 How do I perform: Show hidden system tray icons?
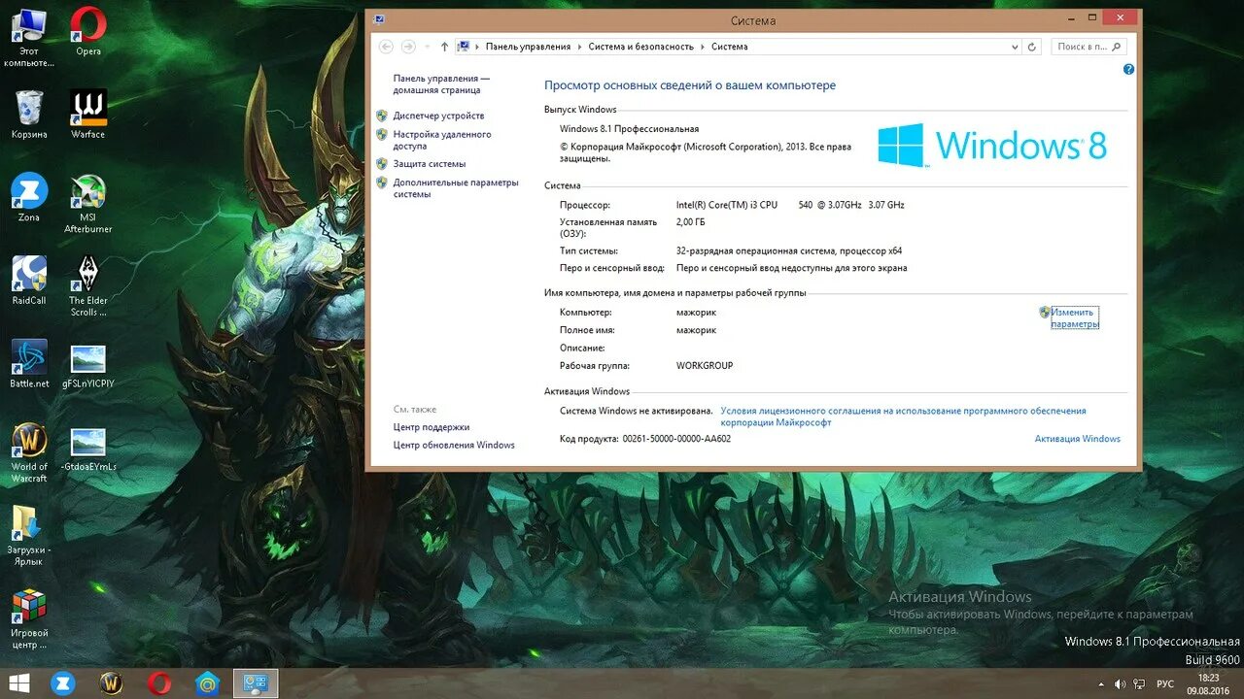[x=1101, y=684]
